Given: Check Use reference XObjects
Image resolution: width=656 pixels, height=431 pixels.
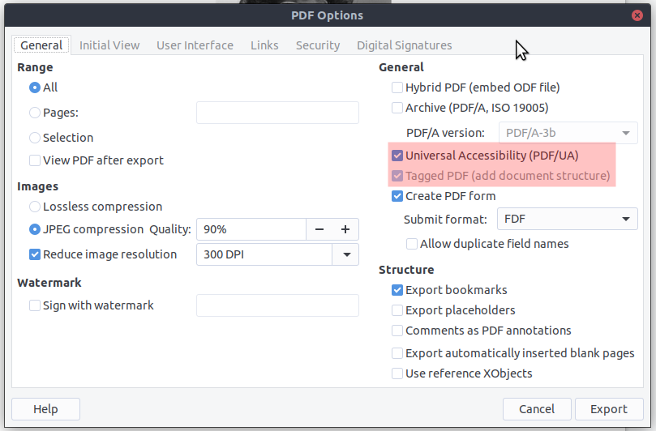Looking at the screenshot, I should click(397, 373).
